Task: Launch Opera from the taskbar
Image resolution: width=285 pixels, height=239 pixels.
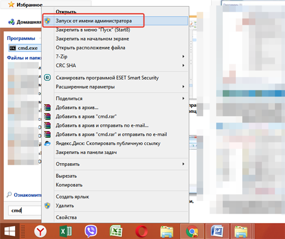Action: click(x=142, y=231)
